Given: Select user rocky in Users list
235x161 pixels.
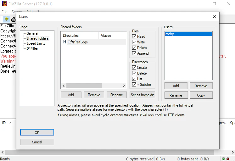Looking at the screenshot, I should click(188, 34).
